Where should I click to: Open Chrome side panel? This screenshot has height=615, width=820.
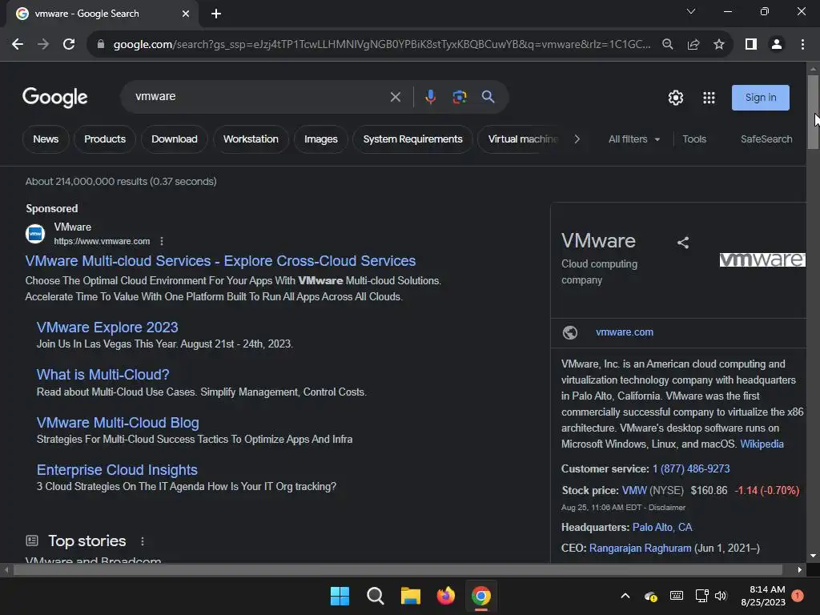(x=751, y=45)
